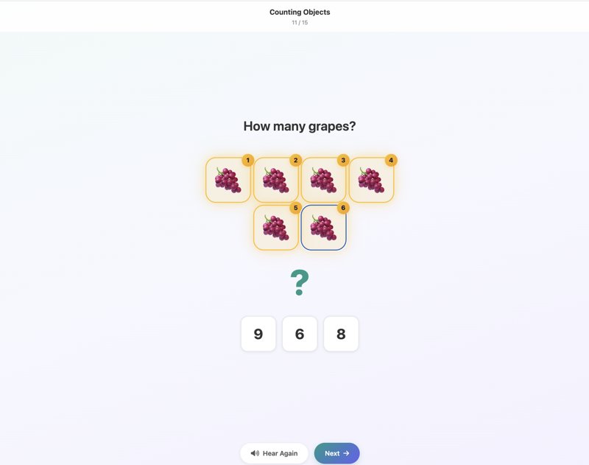
Task: Click the speaker icon in Hear Again
Action: pyautogui.click(x=255, y=453)
